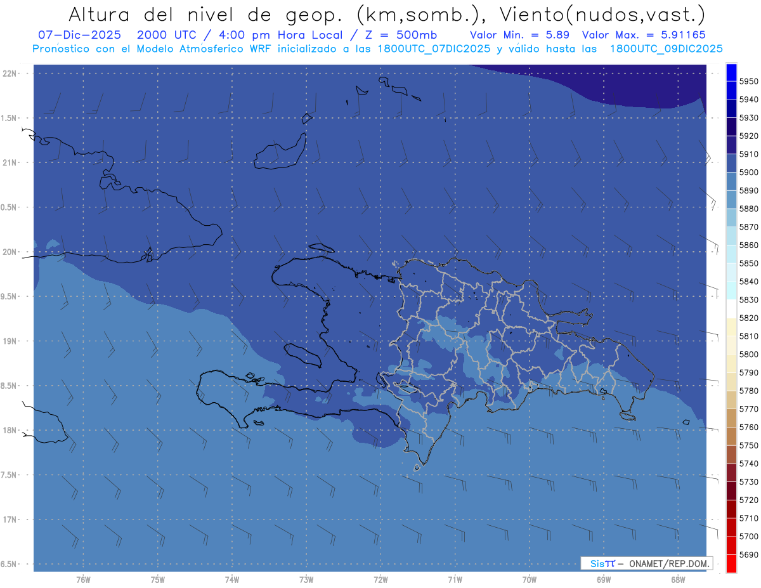Pick the legend swatch between 5740 and 5750

[x=731, y=454]
